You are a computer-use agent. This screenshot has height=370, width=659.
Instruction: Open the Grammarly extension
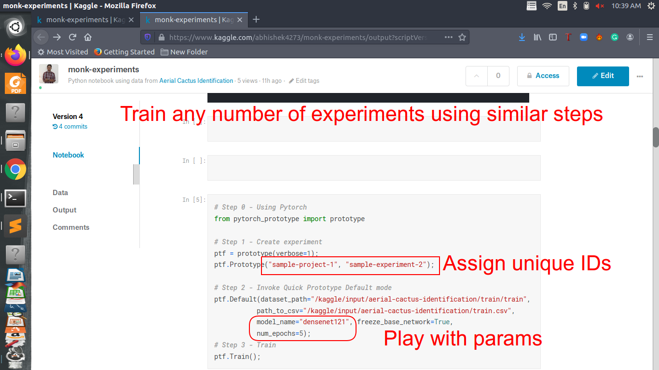point(615,37)
